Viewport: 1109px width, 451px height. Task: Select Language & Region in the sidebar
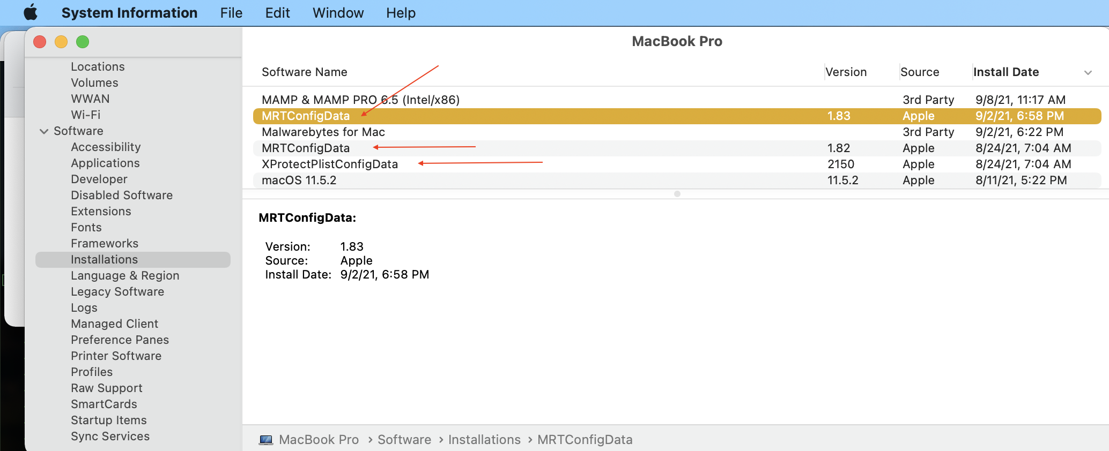click(x=125, y=275)
